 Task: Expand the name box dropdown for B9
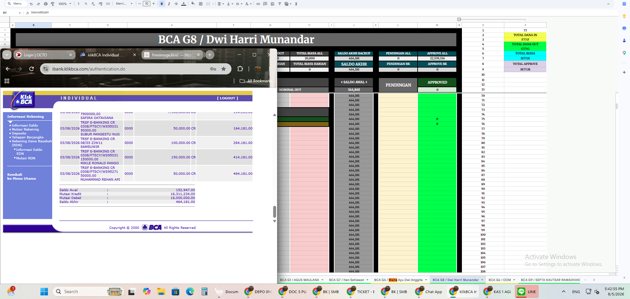click(20, 13)
